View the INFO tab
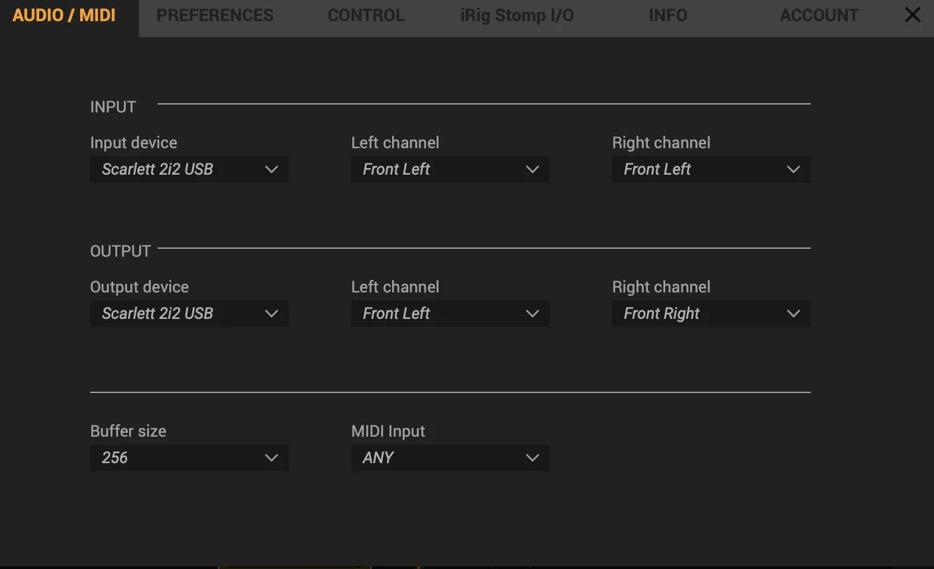 click(668, 15)
